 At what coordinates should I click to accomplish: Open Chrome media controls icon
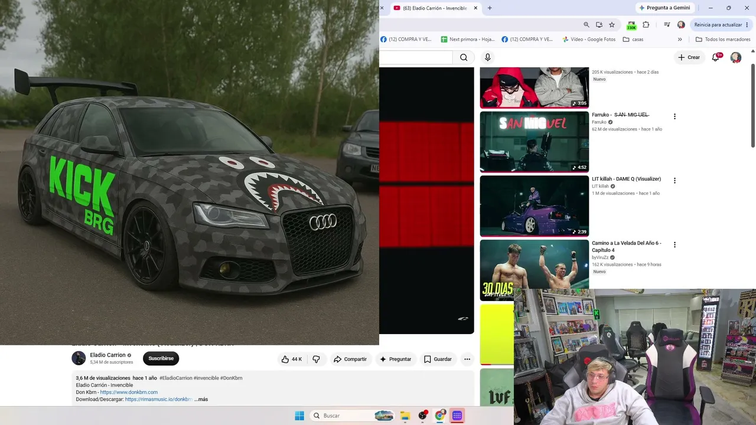pyautogui.click(x=667, y=25)
